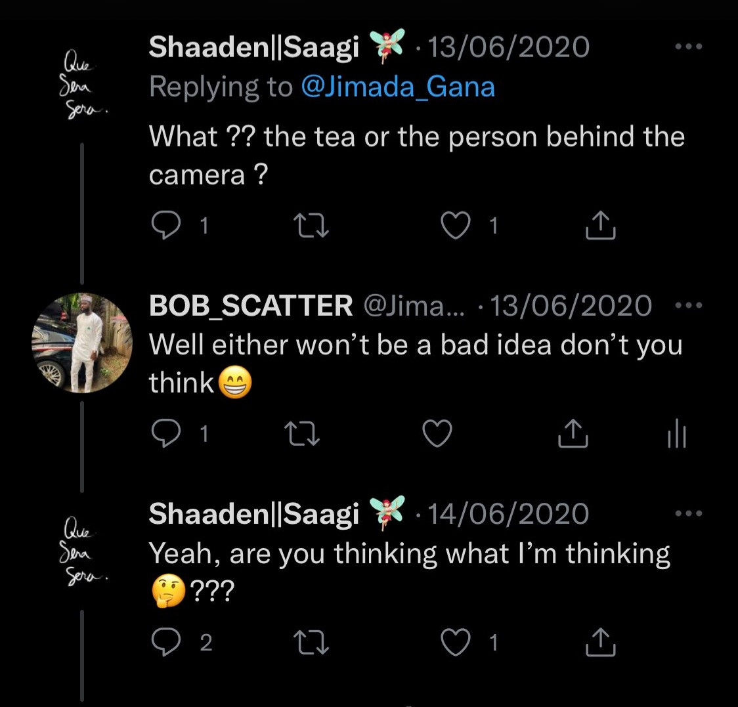The width and height of the screenshot is (738, 707).
Task: Like BOB_SCATTER's tweet
Action: click(x=437, y=434)
